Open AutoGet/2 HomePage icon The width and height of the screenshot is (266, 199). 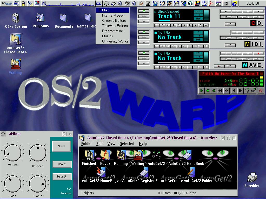100,175
